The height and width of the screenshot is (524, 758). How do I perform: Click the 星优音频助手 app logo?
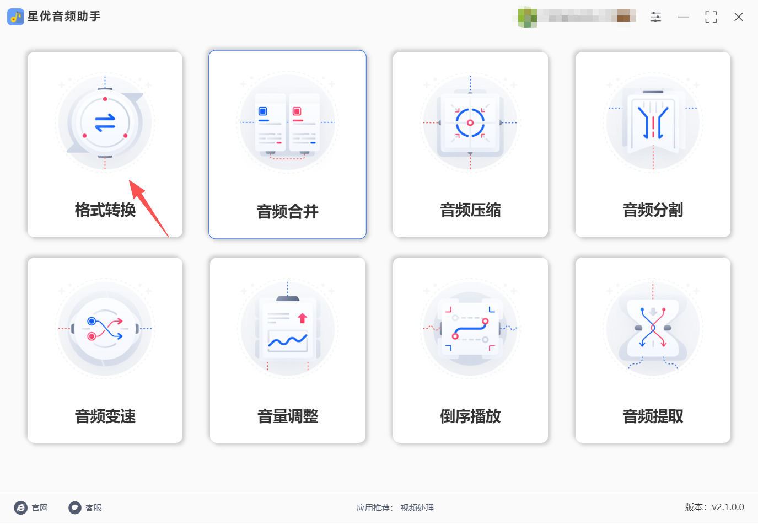click(15, 17)
